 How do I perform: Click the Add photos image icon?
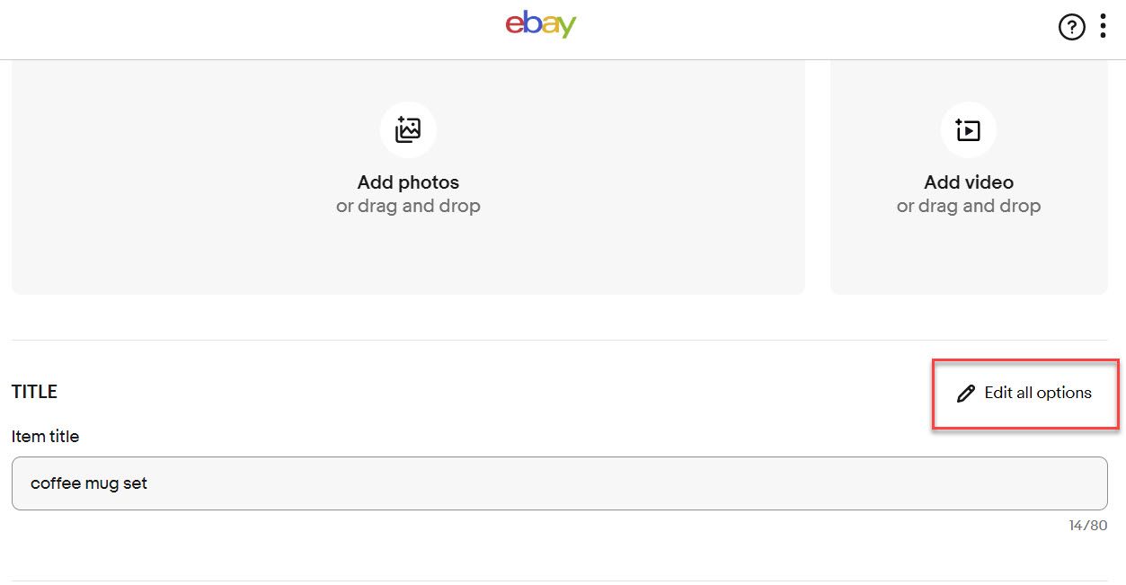pyautogui.click(x=408, y=130)
